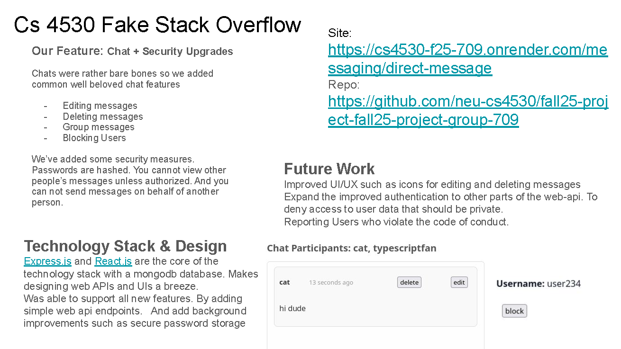Click the Chat Participants heading
621x349 pixels.
351,248
